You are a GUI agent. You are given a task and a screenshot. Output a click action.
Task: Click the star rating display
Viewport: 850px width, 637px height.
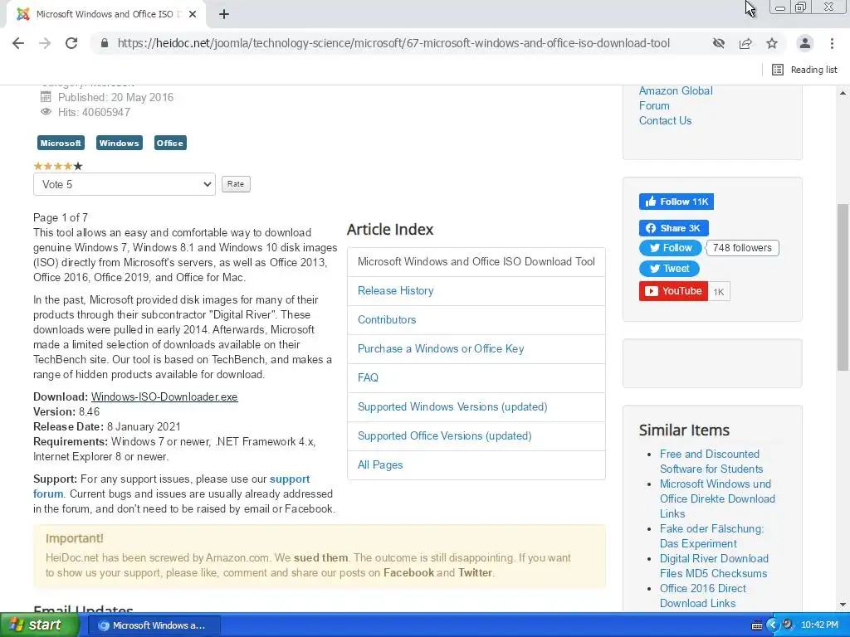(x=58, y=166)
